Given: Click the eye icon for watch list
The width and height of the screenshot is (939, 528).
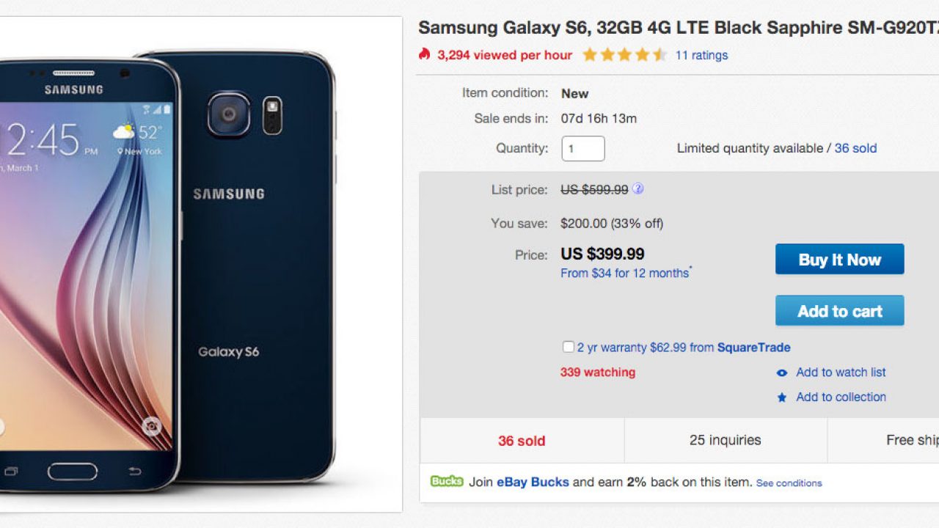Looking at the screenshot, I should (x=782, y=373).
